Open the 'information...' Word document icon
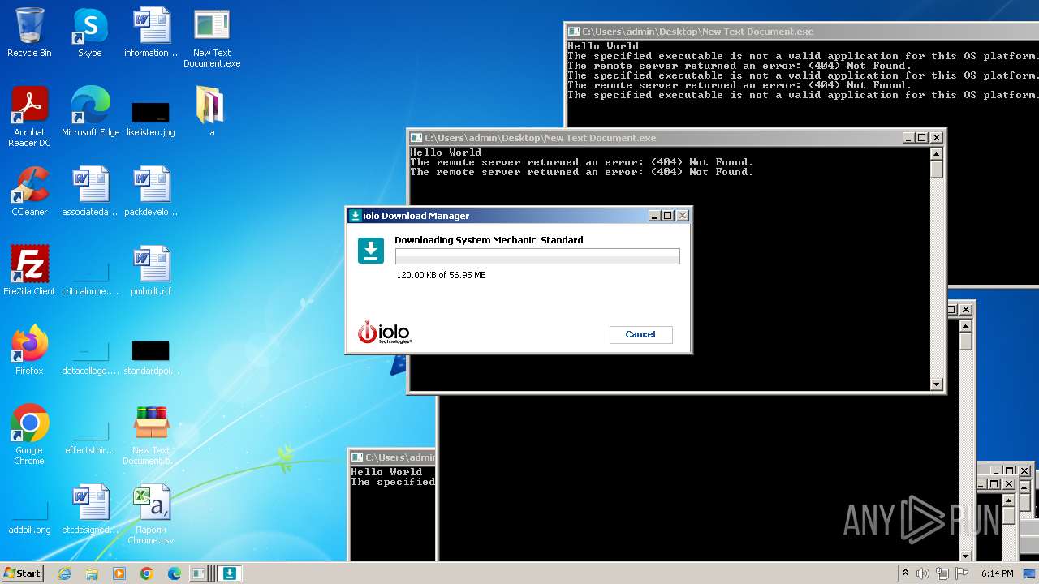The width and height of the screenshot is (1039, 584). point(151,32)
